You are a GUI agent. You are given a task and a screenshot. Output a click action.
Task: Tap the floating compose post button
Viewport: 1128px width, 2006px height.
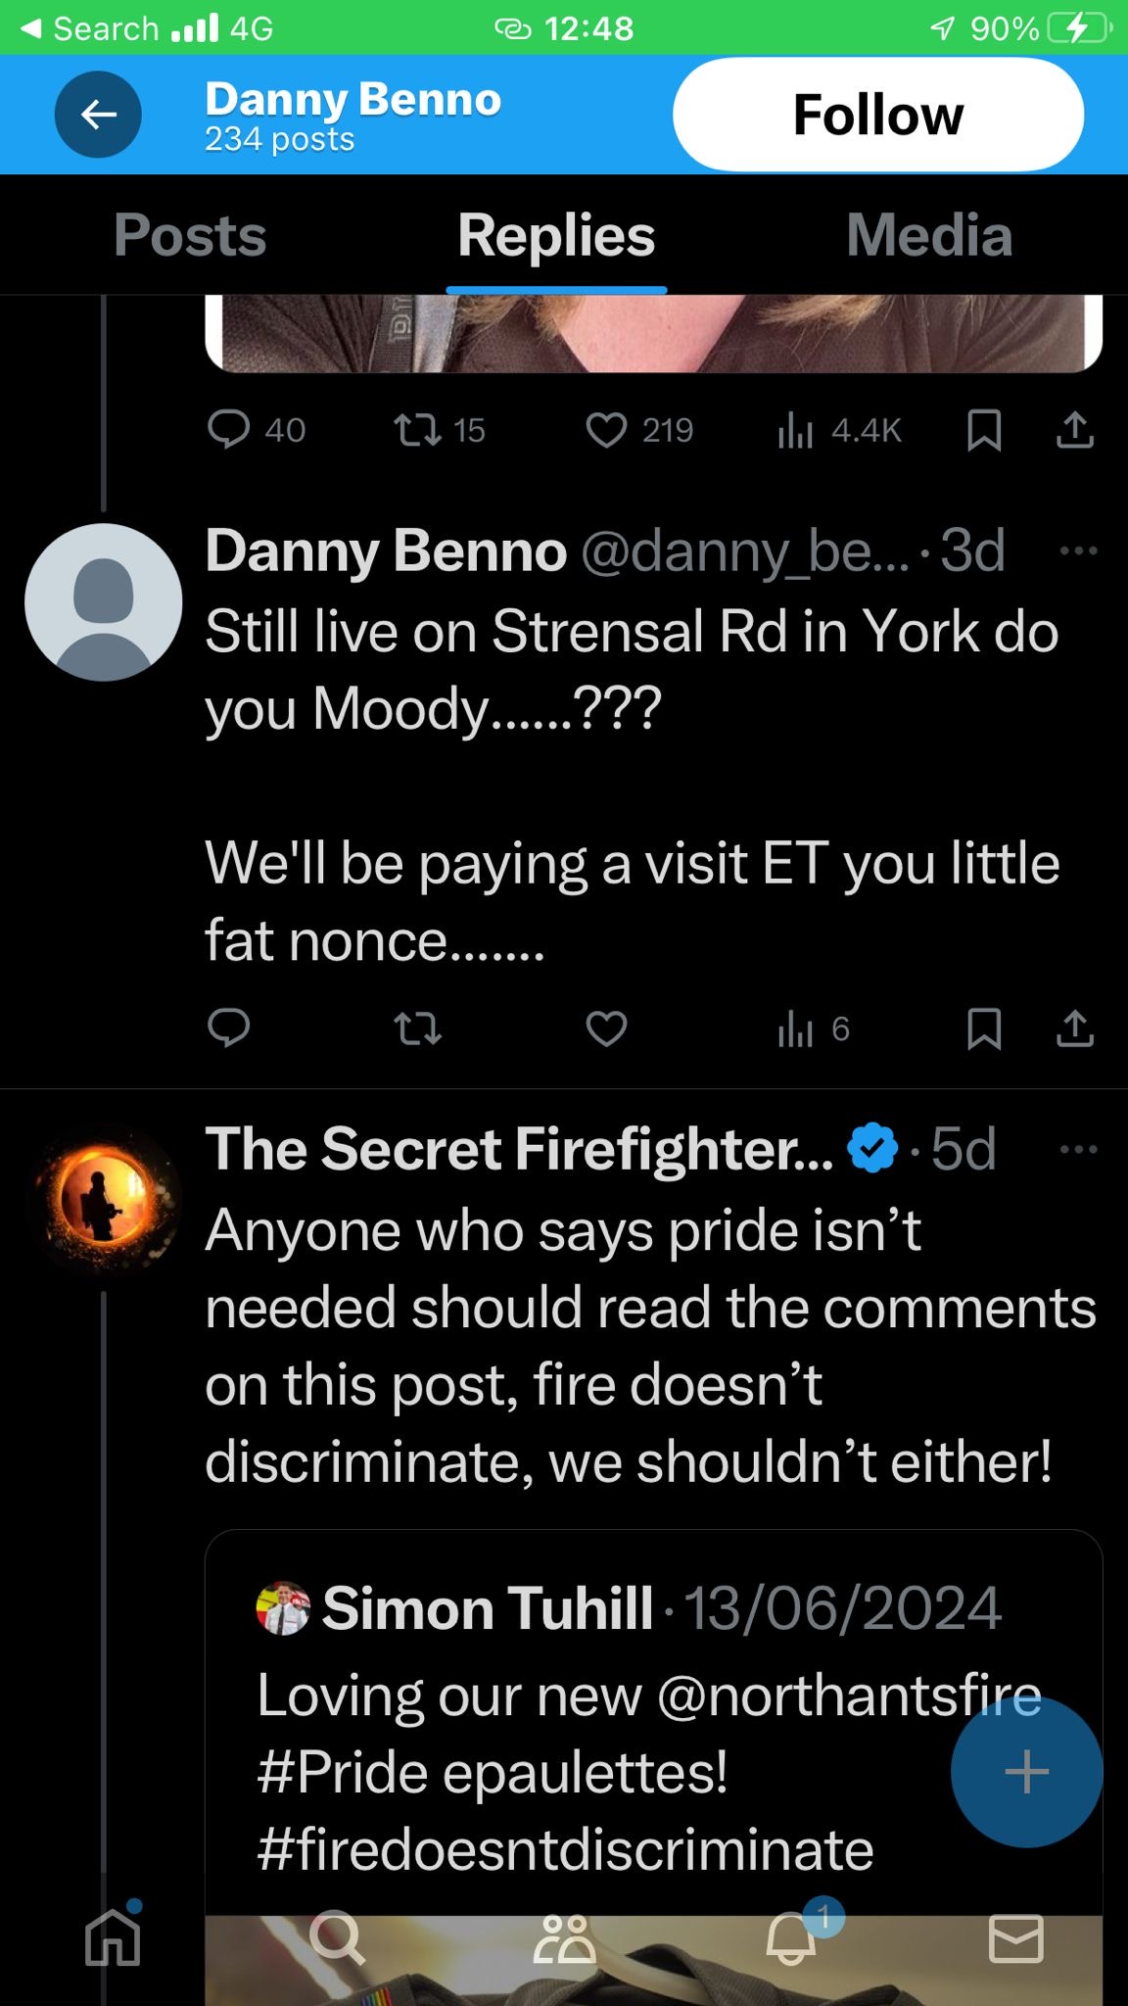(x=1026, y=1771)
